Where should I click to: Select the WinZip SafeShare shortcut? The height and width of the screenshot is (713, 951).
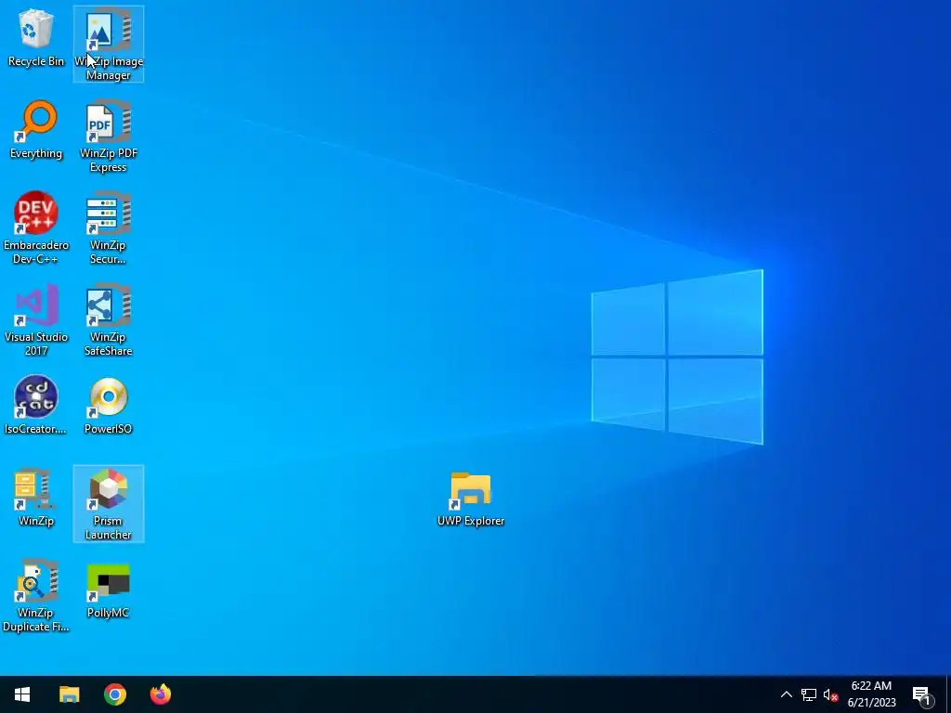(109, 319)
